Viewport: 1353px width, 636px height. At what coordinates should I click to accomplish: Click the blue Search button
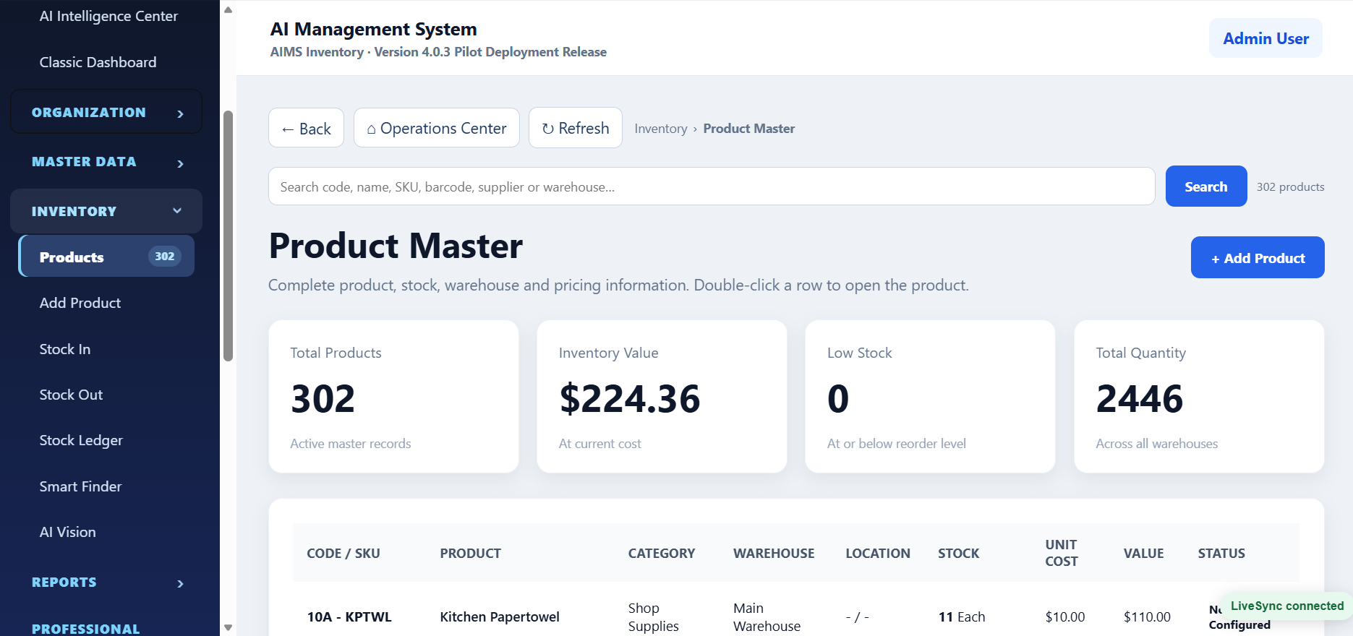click(1206, 186)
